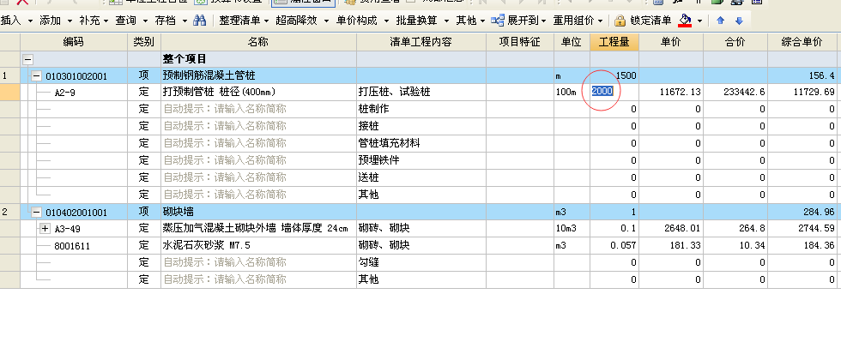Click the 合价 column header

pyautogui.click(x=735, y=42)
